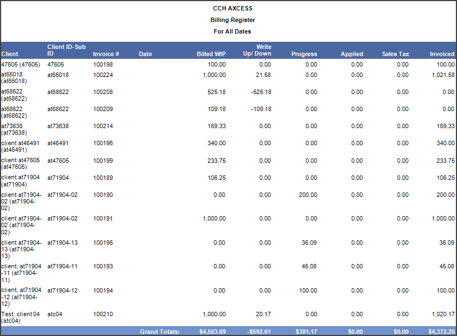
Task: Open invoice link 100198
Action: [102, 64]
